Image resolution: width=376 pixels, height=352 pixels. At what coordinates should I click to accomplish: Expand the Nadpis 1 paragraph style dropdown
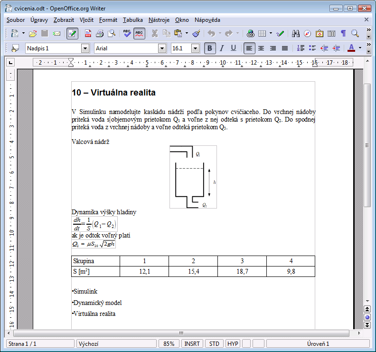[x=85, y=48]
